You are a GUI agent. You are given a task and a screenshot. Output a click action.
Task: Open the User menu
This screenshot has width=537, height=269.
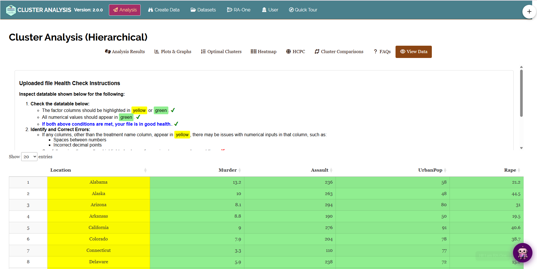pyautogui.click(x=270, y=10)
